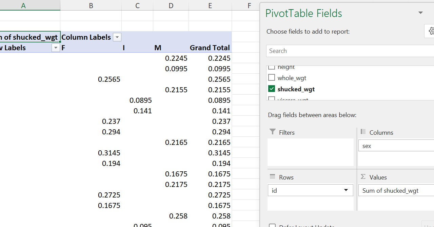434x227 pixels.
Task: Expand the id field dropdown in Rows
Action: (346, 190)
